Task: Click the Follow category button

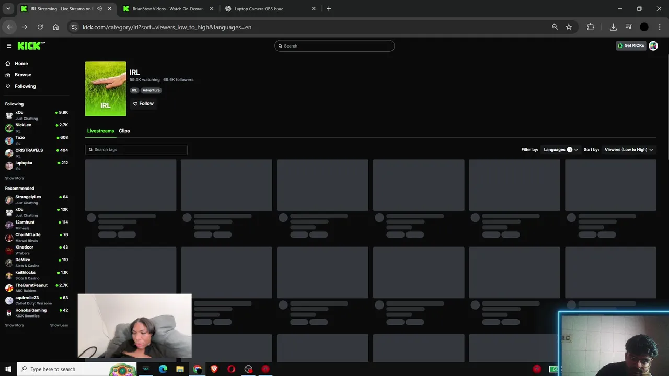Action: (x=143, y=103)
